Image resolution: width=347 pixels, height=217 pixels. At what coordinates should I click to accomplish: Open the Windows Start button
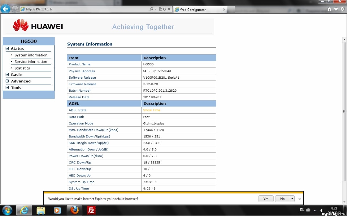point(7,210)
